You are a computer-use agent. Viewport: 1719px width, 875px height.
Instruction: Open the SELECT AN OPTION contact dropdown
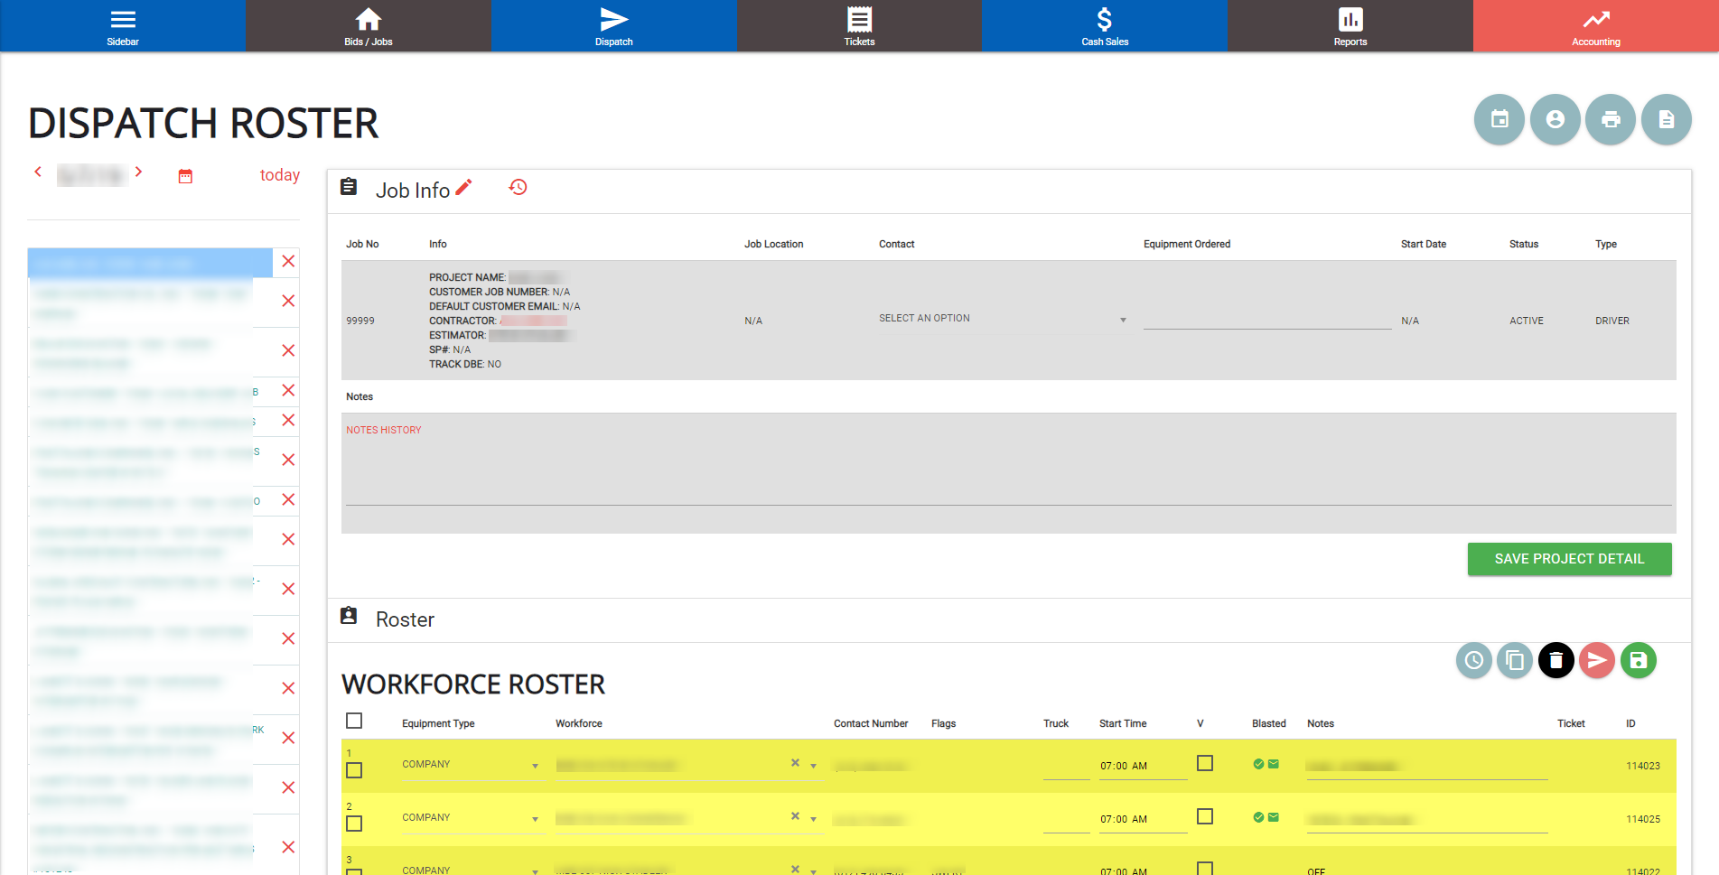click(x=1001, y=318)
